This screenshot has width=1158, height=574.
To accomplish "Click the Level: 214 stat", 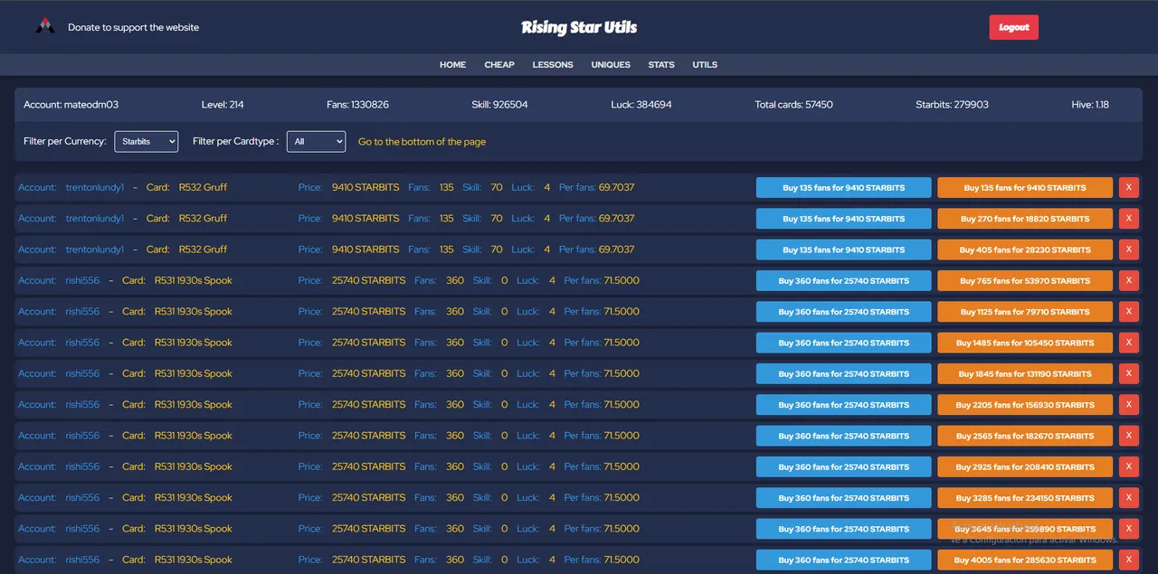I will tap(223, 105).
